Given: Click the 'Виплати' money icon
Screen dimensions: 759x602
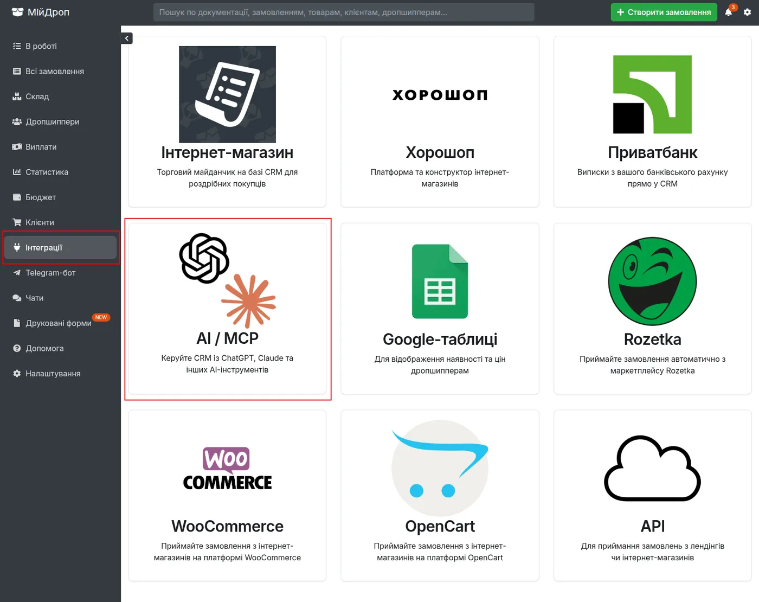Looking at the screenshot, I should point(17,147).
